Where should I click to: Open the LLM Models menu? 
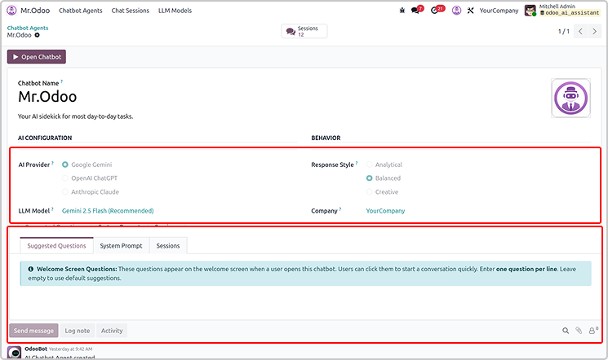click(x=175, y=11)
